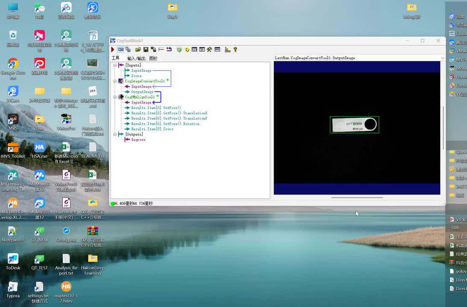
Task: Toggle electric mode in the CogToolBlock toolbar
Action: (120, 50)
